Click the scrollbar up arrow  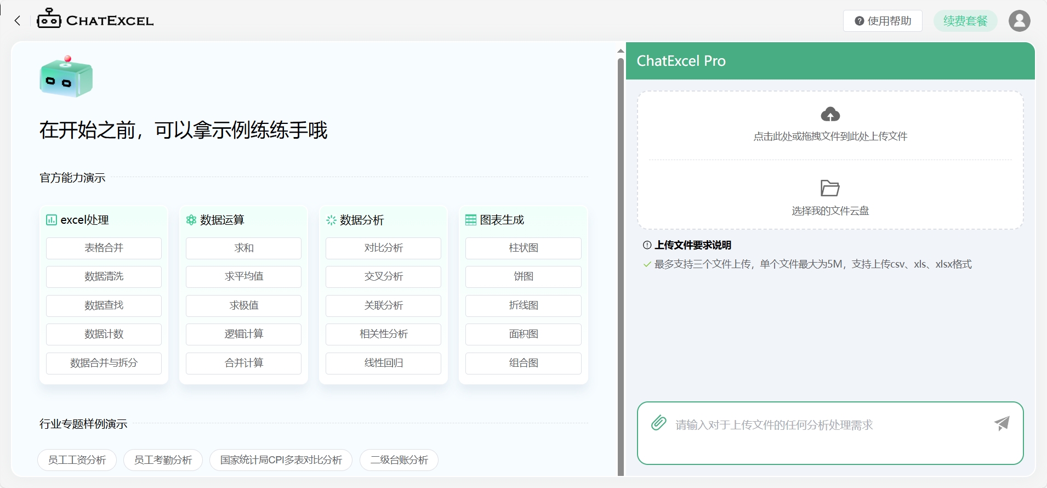[x=621, y=51]
